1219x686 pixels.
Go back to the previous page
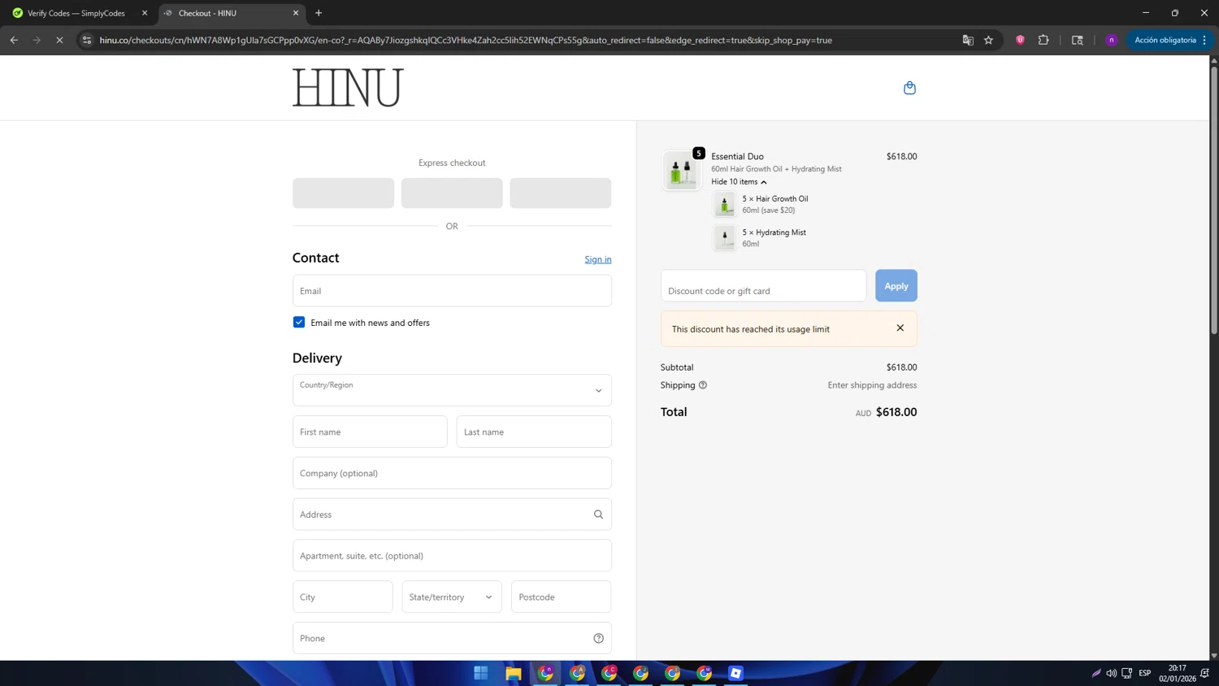click(14, 40)
